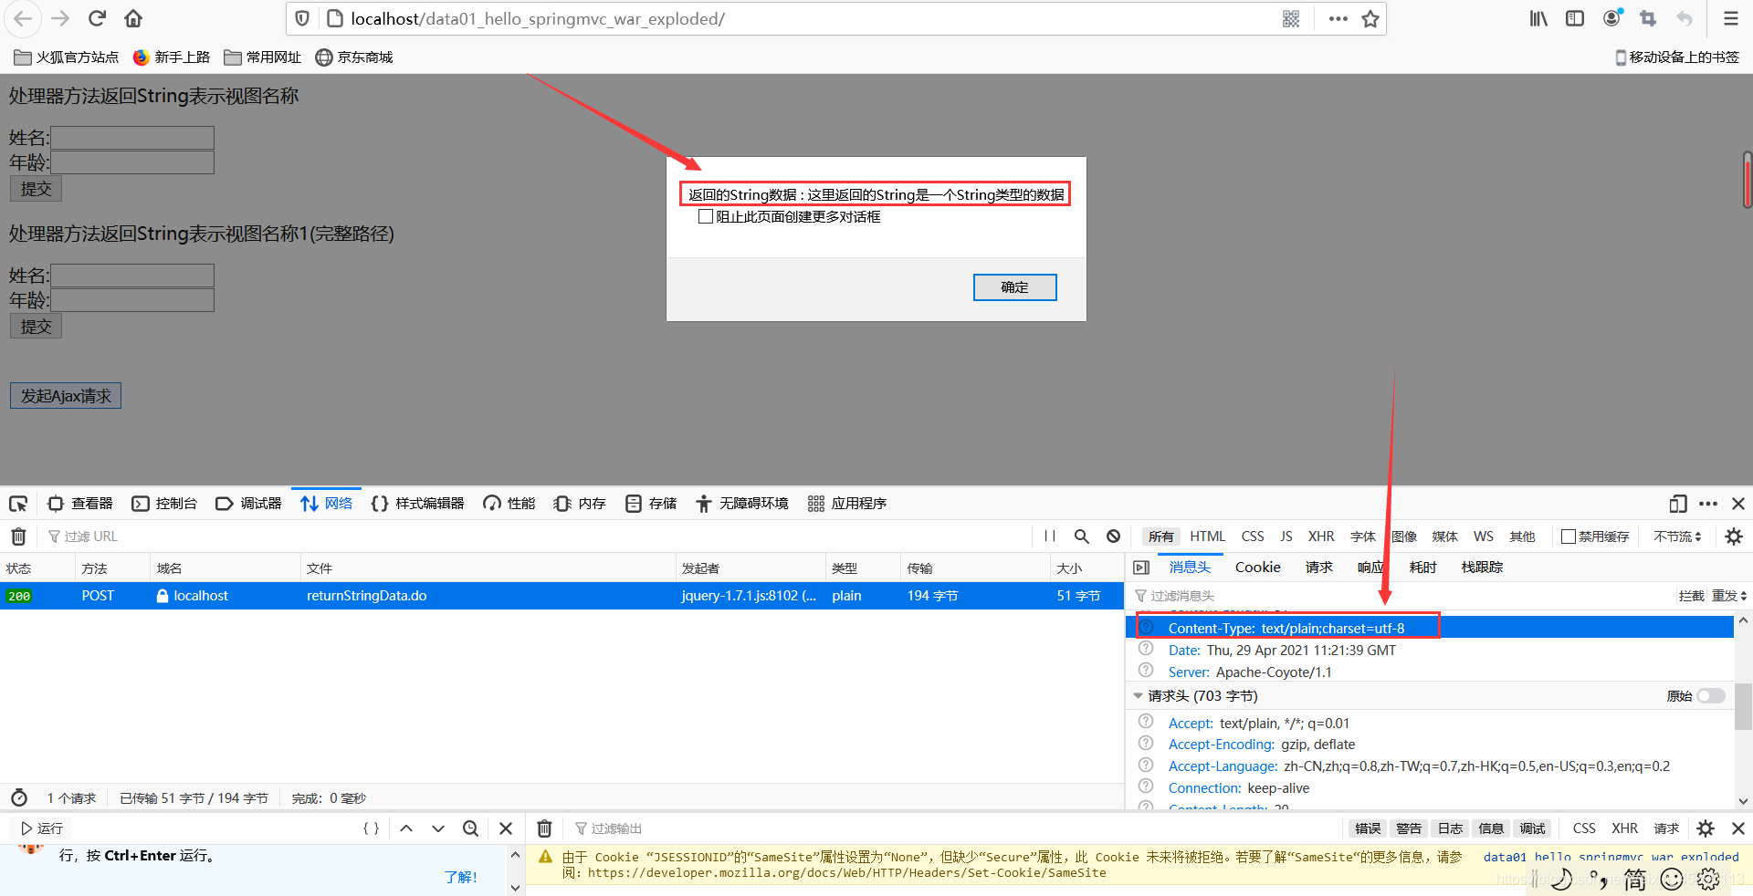Toggle console Errors filter
This screenshot has height=896, width=1753.
pos(1368,828)
